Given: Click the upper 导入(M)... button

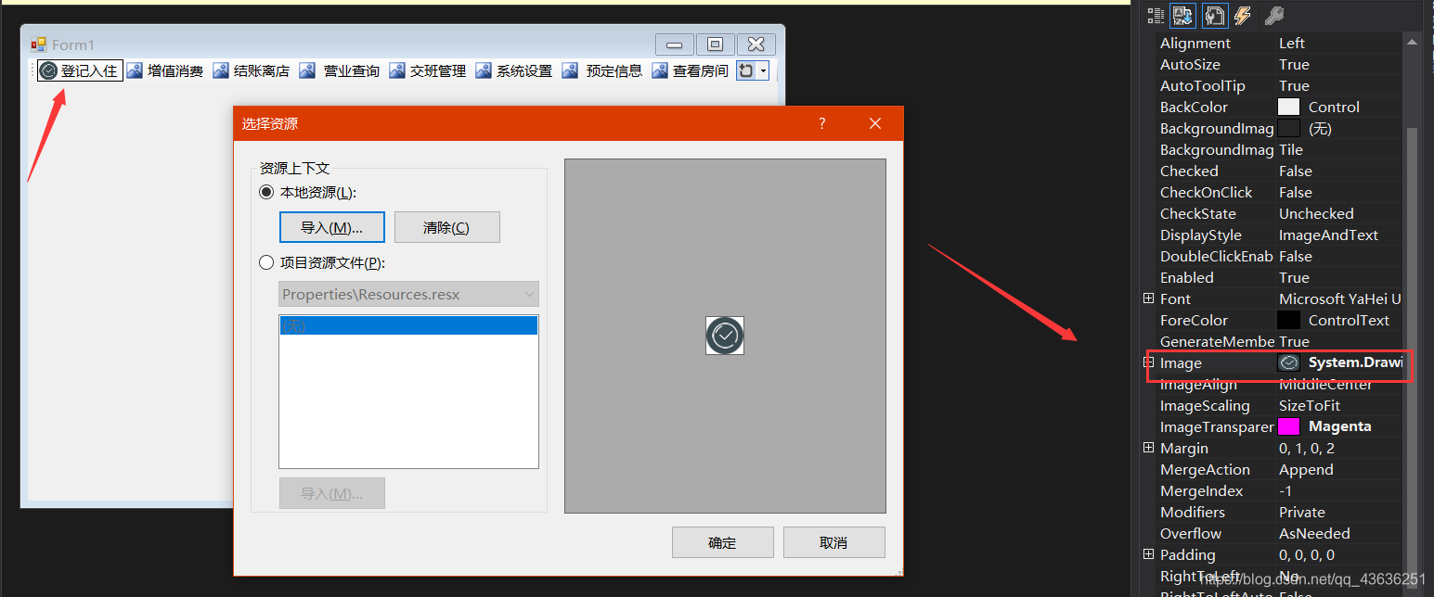Looking at the screenshot, I should click(331, 227).
